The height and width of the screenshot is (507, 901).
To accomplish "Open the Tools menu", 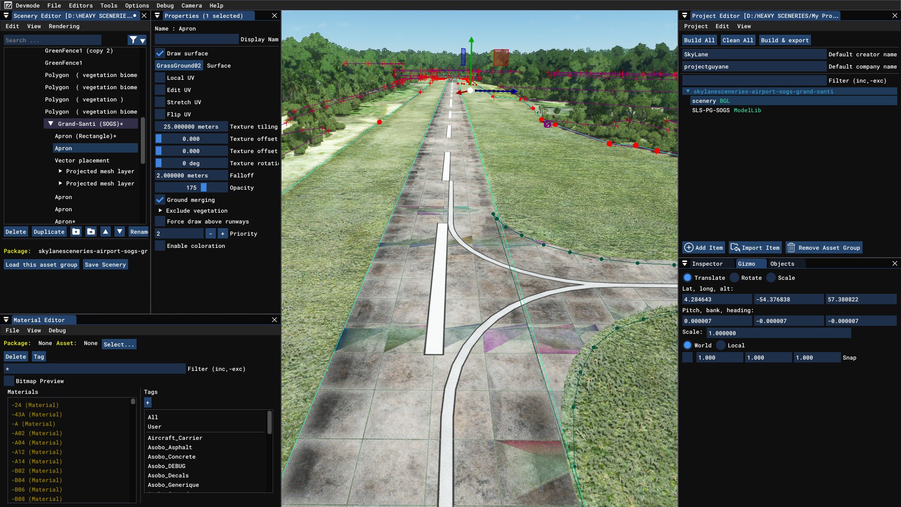I will tap(109, 5).
